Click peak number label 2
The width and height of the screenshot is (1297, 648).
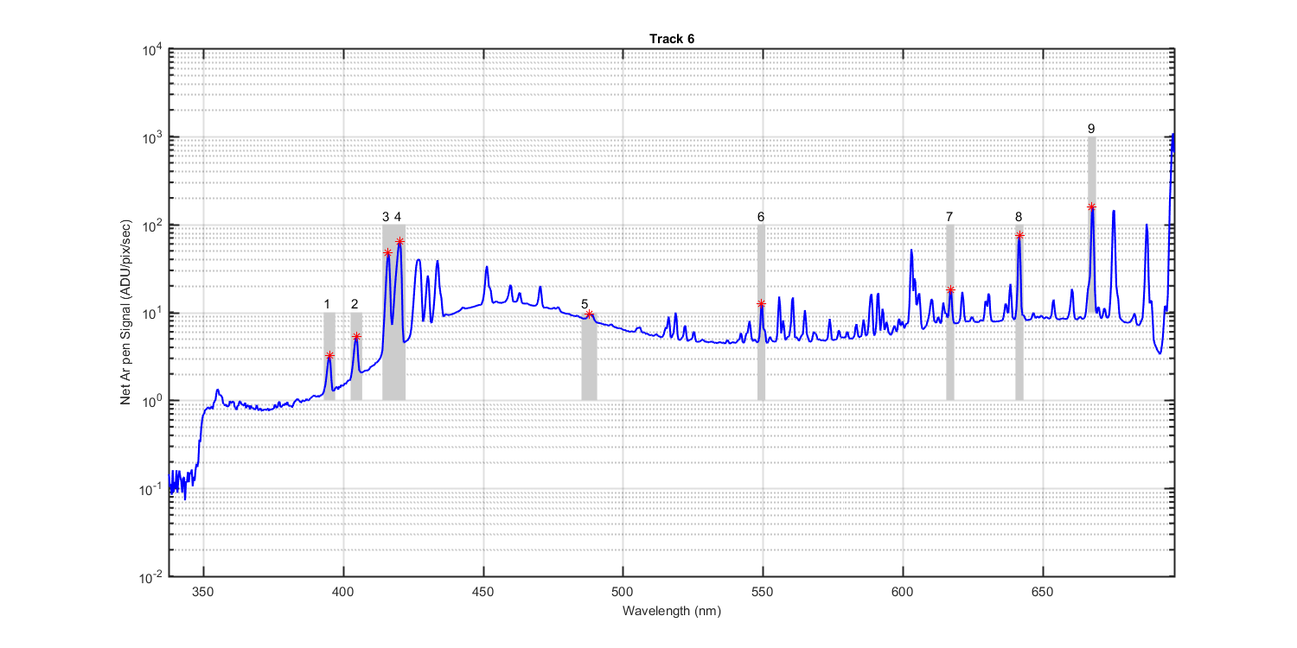tap(355, 304)
